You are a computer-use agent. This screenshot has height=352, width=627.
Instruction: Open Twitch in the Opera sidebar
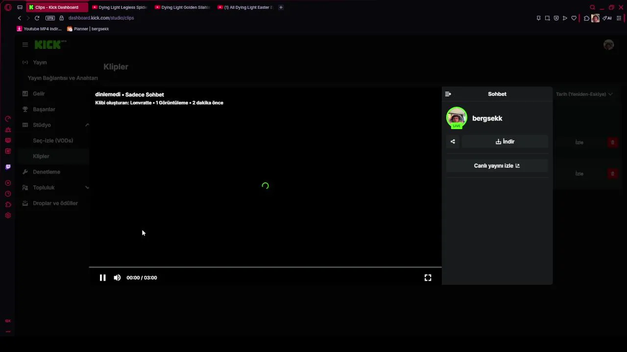8,167
